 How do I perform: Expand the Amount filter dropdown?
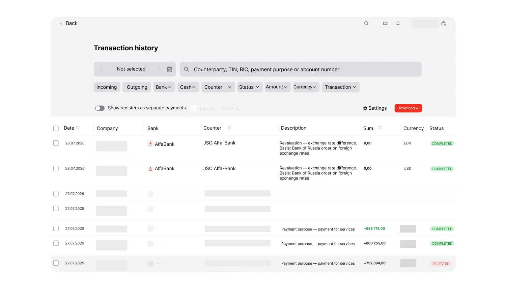point(278,87)
